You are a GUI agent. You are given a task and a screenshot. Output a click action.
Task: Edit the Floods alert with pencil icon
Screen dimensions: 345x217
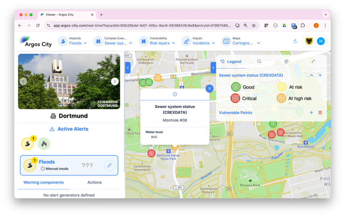click(109, 165)
